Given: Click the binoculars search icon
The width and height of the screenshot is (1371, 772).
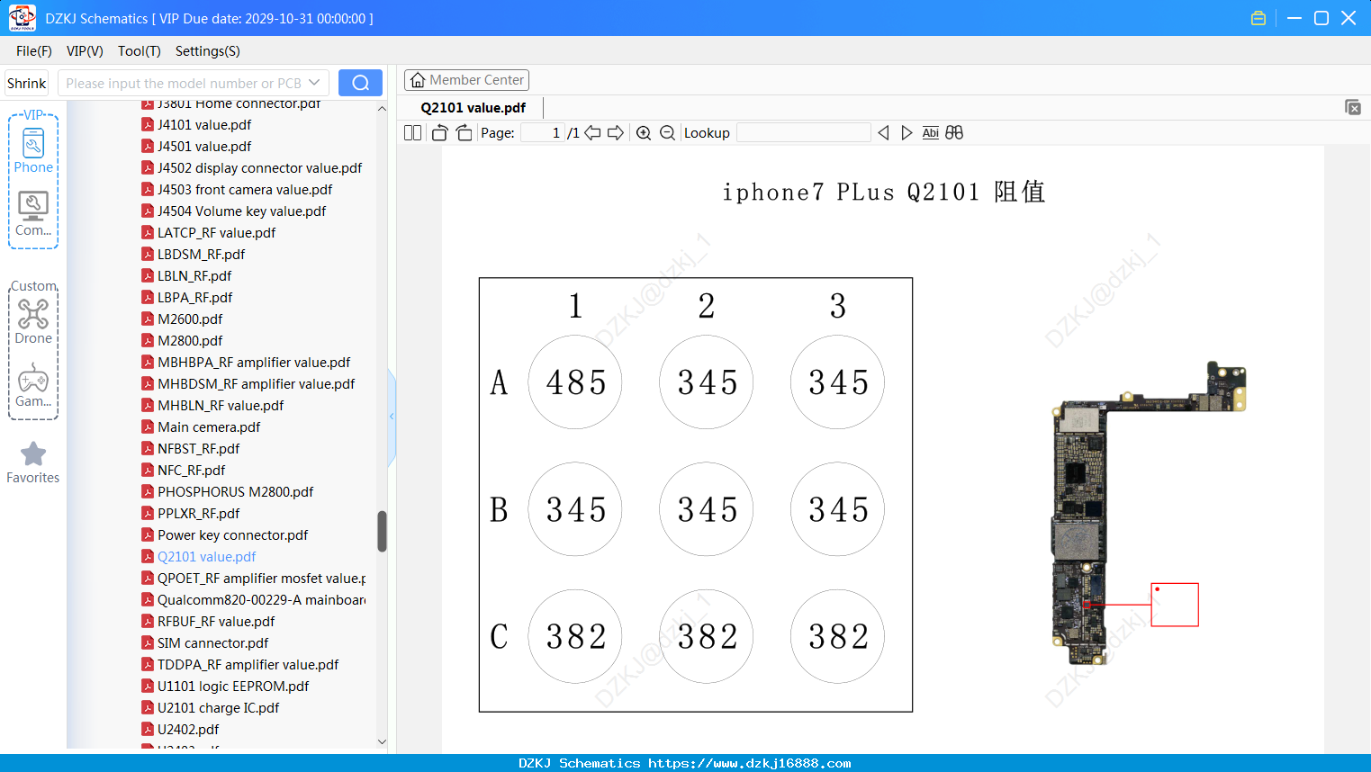Looking at the screenshot, I should [x=954, y=132].
